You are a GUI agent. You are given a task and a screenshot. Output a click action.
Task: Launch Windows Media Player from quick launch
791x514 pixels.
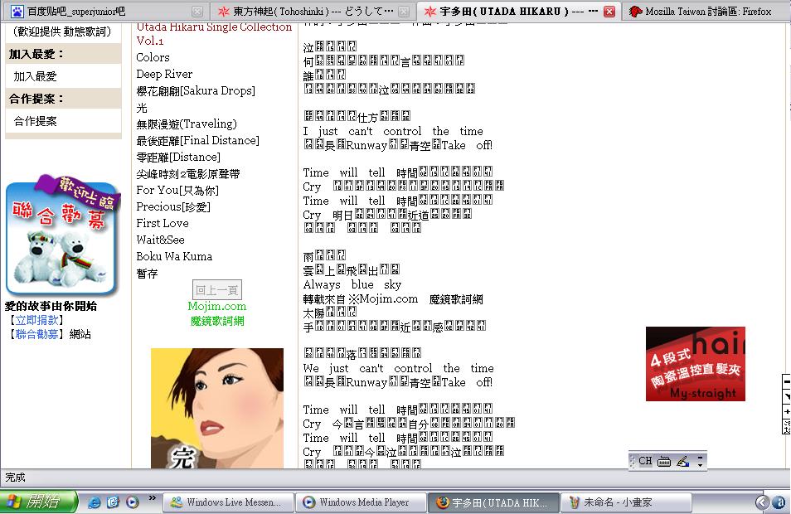pos(132,502)
